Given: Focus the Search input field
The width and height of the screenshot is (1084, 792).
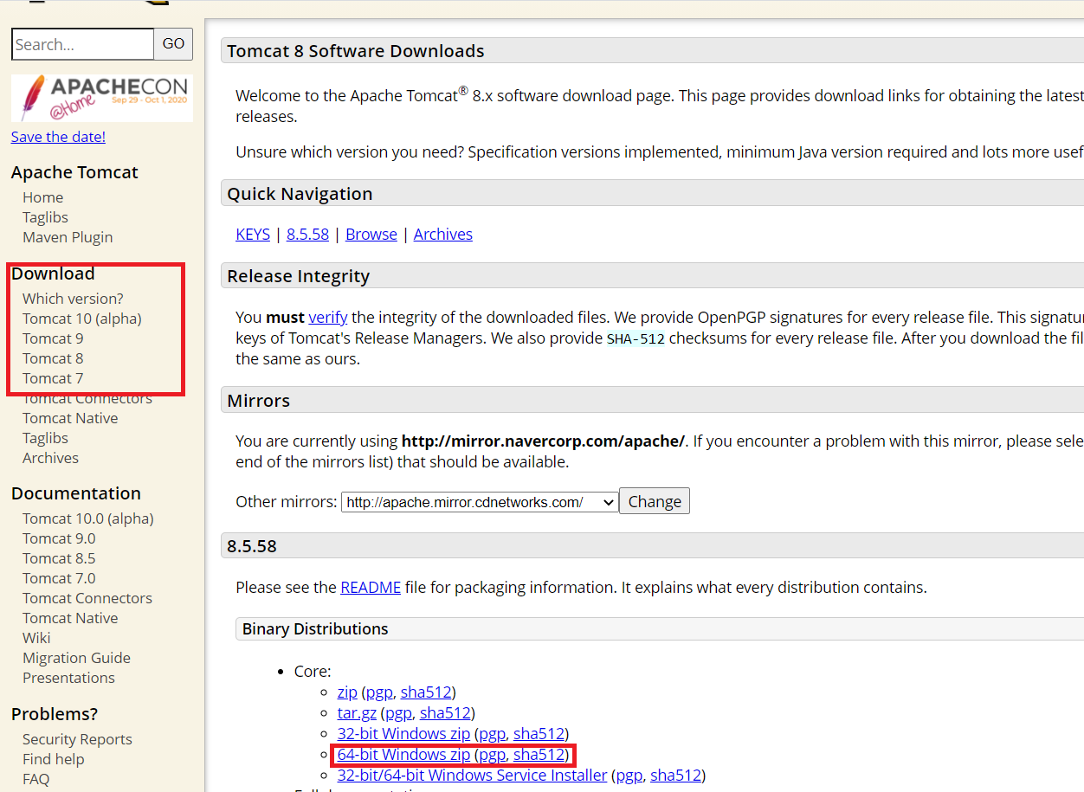Looking at the screenshot, I should tap(83, 44).
